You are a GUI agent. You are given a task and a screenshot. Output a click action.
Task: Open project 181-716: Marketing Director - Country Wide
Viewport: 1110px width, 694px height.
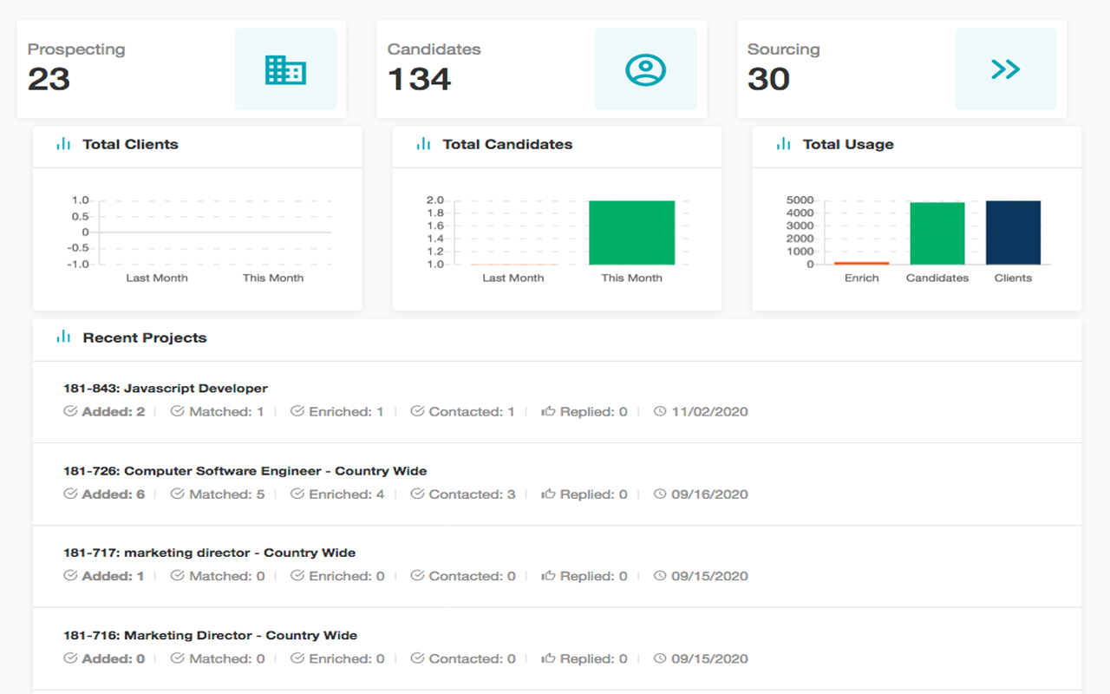[211, 635]
